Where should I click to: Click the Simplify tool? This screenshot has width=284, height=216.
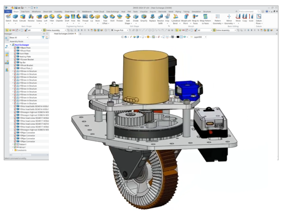click(144, 18)
